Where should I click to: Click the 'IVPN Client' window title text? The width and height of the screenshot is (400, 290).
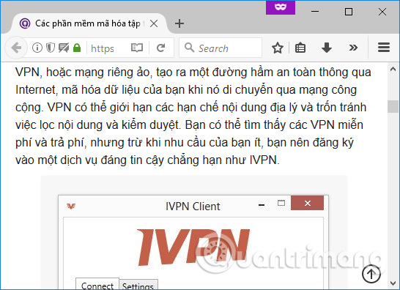point(193,206)
